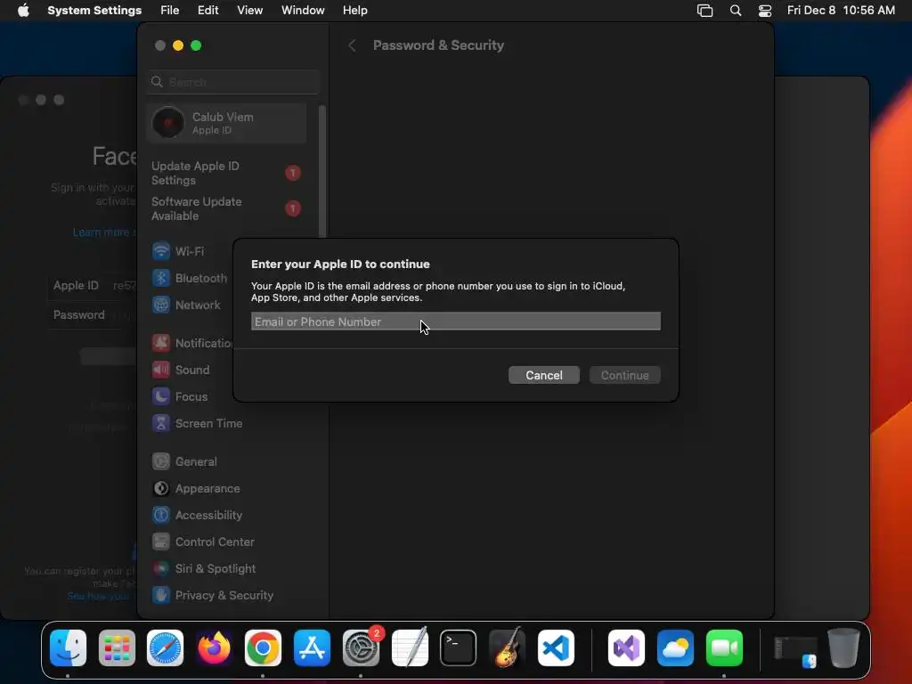This screenshot has height=684, width=912.
Task: Open the Window menu
Action: point(303,11)
